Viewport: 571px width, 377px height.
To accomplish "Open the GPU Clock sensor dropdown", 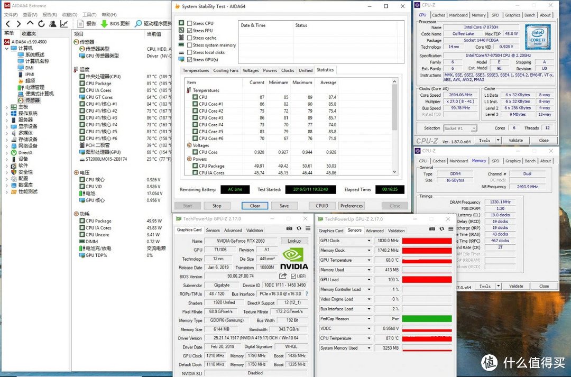I will tap(369, 241).
